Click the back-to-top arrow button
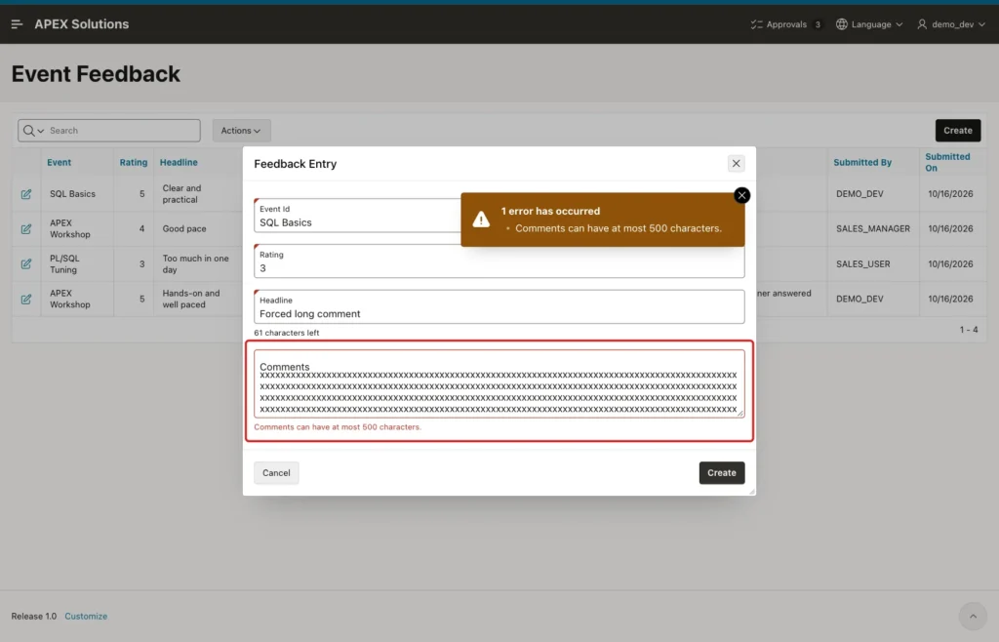The height and width of the screenshot is (642, 999). (x=973, y=616)
